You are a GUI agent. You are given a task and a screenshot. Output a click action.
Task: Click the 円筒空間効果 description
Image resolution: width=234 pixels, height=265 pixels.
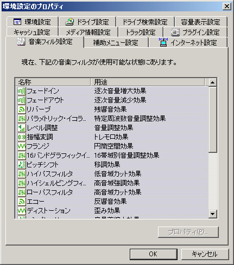click(113, 146)
